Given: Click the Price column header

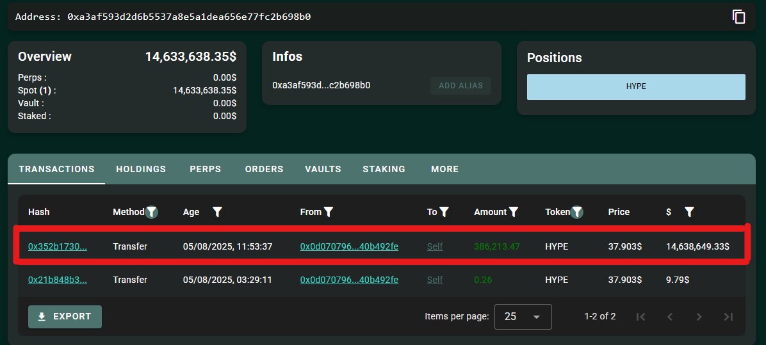Looking at the screenshot, I should [x=619, y=212].
